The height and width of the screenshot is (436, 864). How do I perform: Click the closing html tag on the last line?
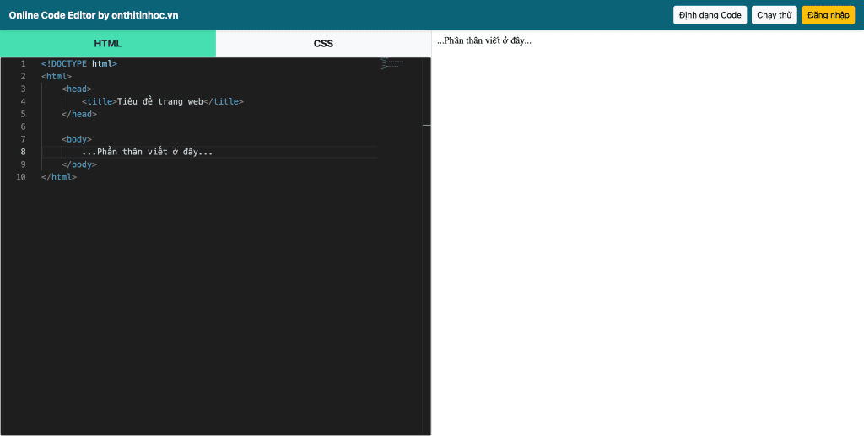pos(59,177)
